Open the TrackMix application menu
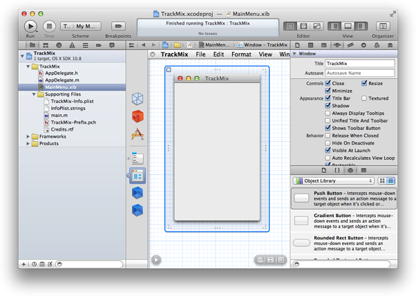 click(x=174, y=55)
